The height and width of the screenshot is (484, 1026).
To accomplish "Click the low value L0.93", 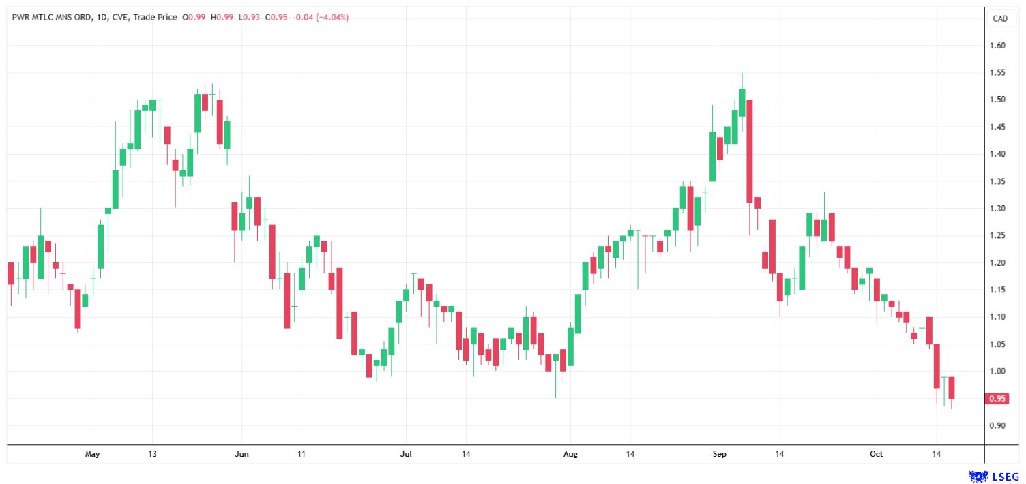I will (x=250, y=18).
